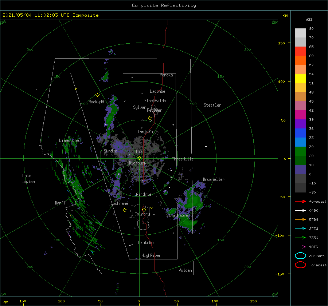
Task: Click the Drumheller label
Action: pos(214,179)
